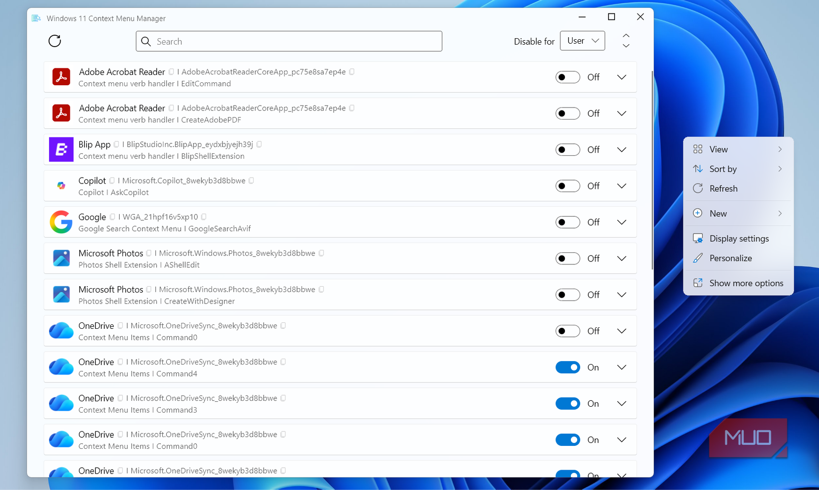Image resolution: width=819 pixels, height=490 pixels.
Task: Click the refresh icon beside the search box
Action: coord(55,41)
